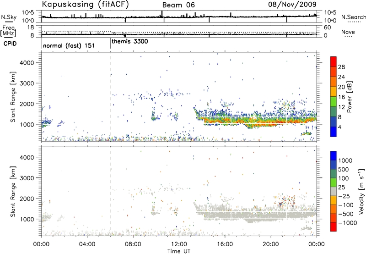Click the 12:00 tick on Time UT axis
Image resolution: width=366 pixels, height=254 pixels.
point(179,244)
